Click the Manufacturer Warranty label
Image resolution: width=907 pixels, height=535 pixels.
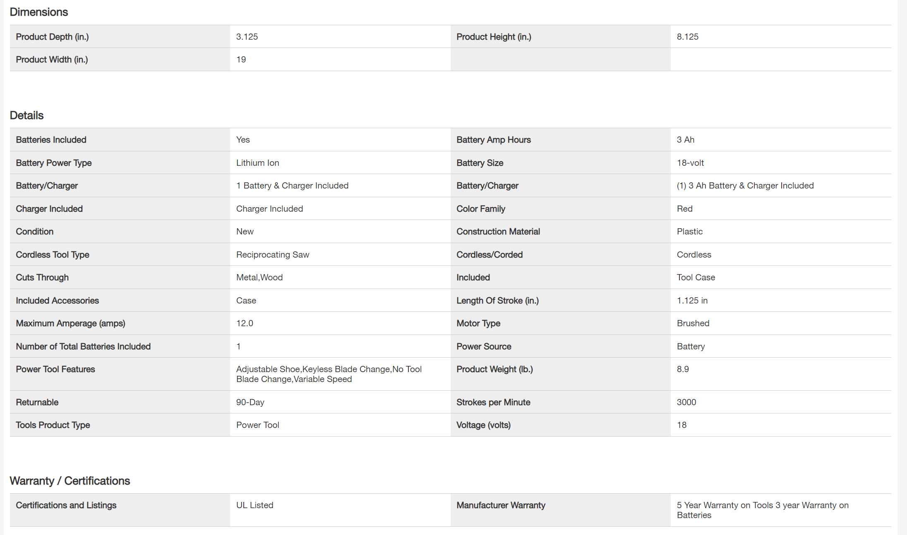click(x=501, y=505)
